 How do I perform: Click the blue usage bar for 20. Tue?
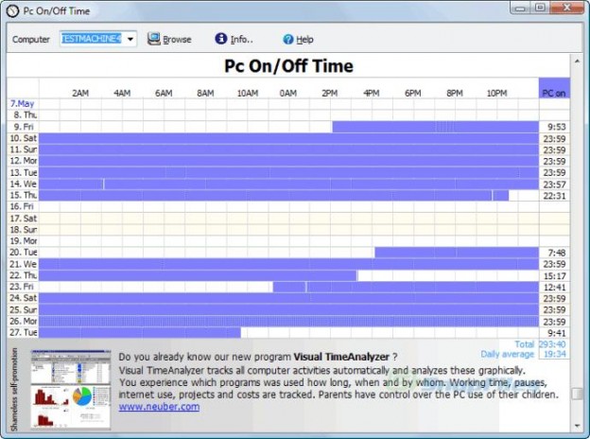coord(457,253)
